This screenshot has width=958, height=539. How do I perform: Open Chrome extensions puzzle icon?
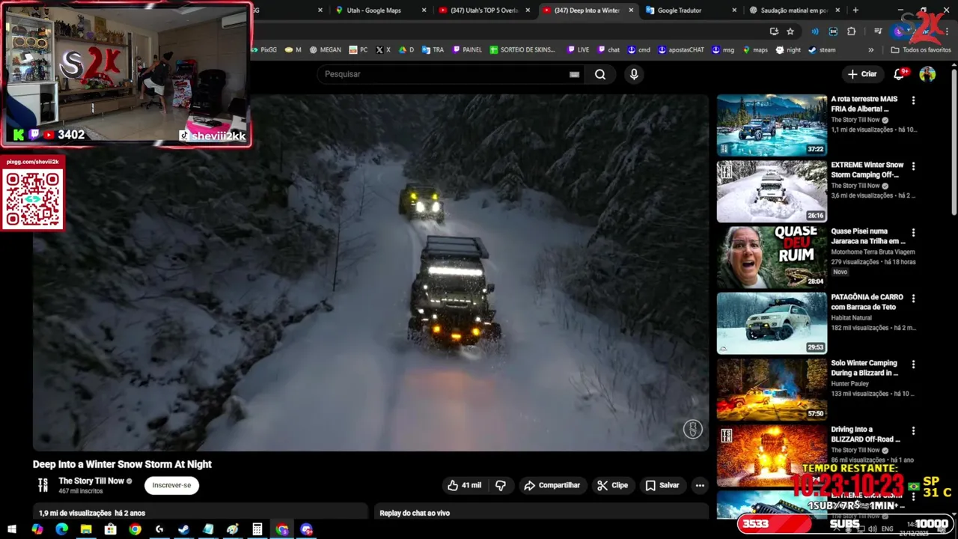pyautogui.click(x=851, y=31)
